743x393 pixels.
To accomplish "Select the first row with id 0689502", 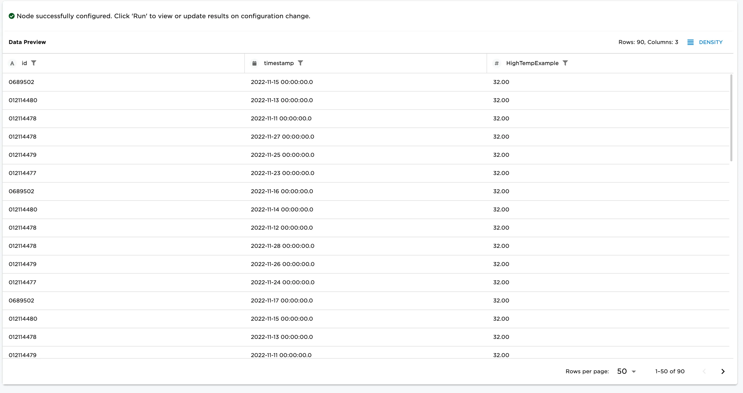I will tap(21, 82).
